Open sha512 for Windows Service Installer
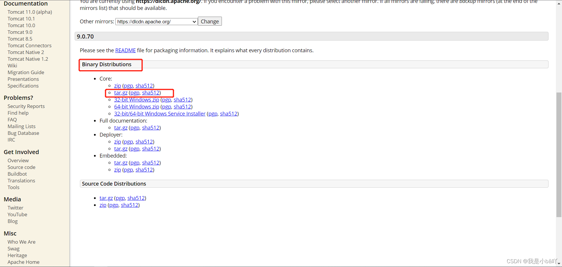 (229, 114)
